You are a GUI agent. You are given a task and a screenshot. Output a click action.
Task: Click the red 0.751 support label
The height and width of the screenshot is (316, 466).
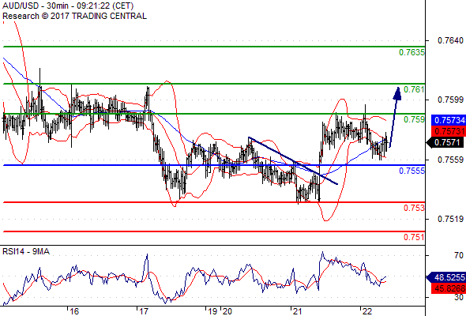tap(414, 237)
